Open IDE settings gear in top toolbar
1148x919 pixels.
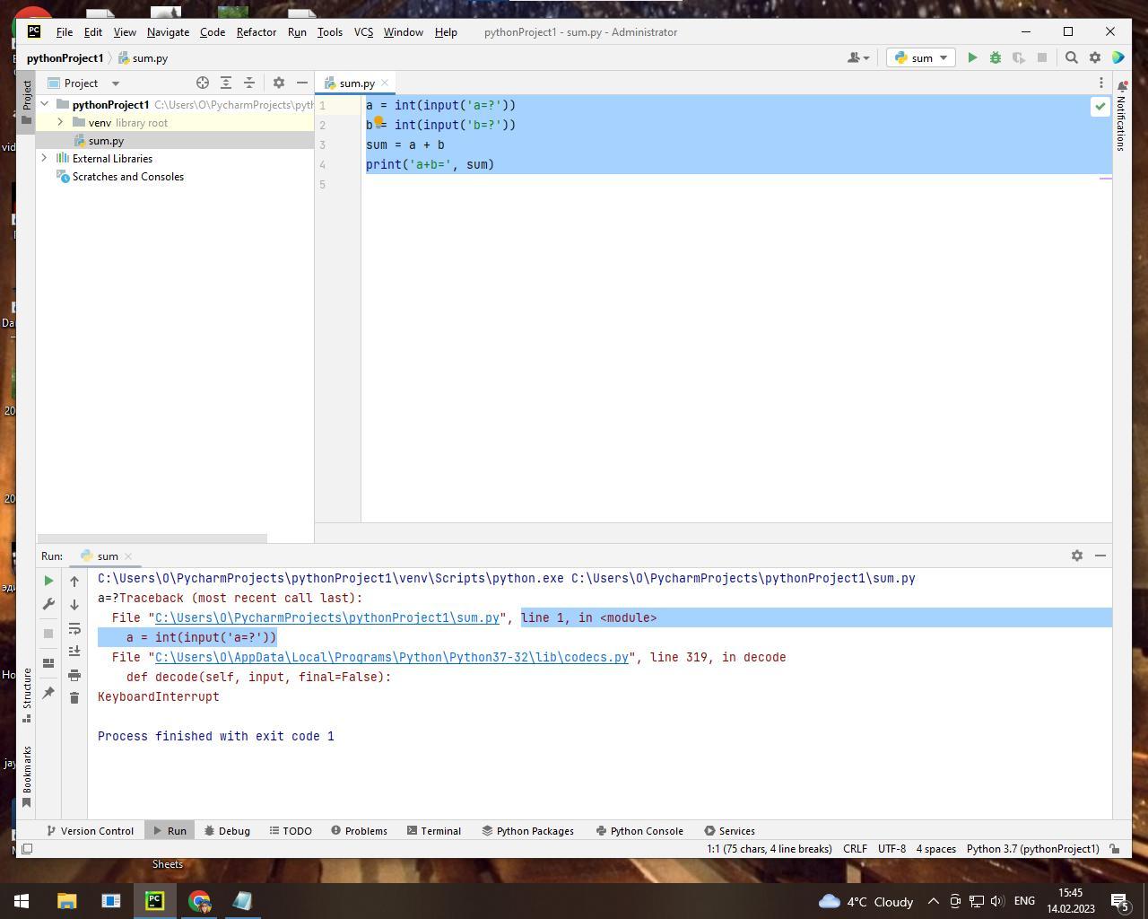pos(1095,57)
